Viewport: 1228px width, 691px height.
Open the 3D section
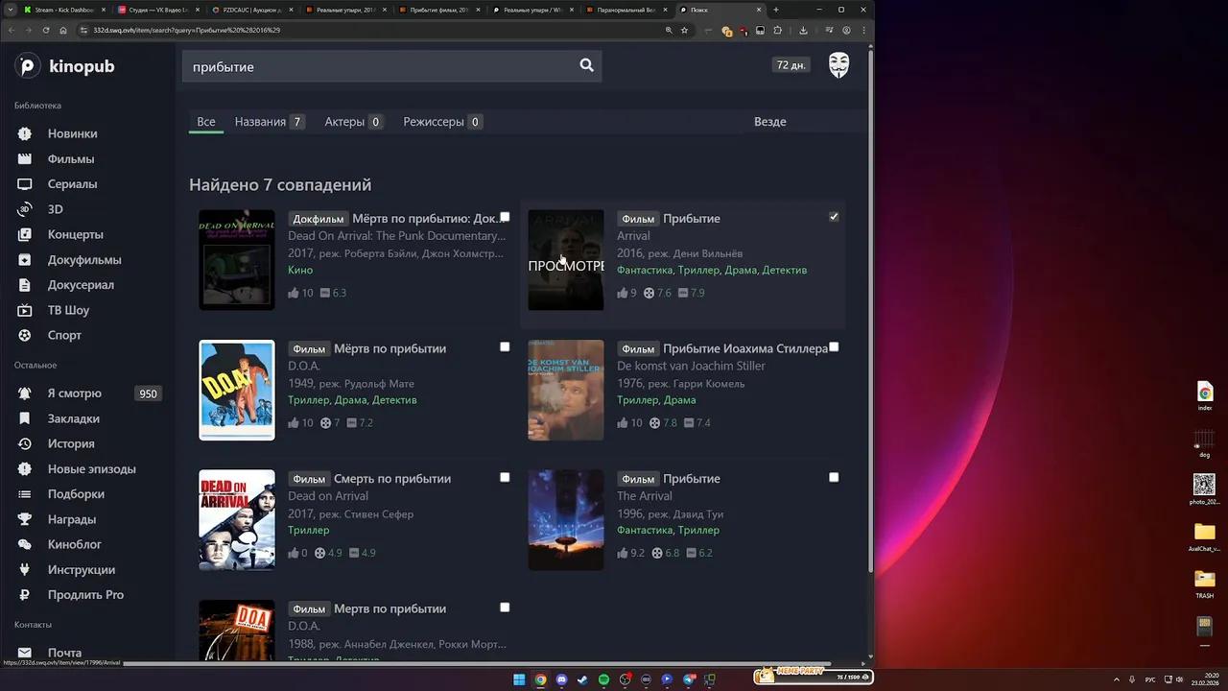(55, 208)
